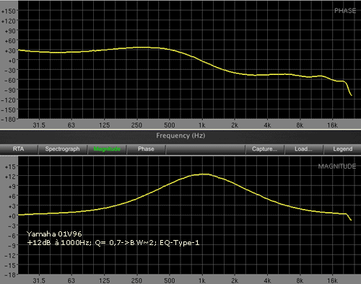Switch to the RTA tab

point(19,149)
